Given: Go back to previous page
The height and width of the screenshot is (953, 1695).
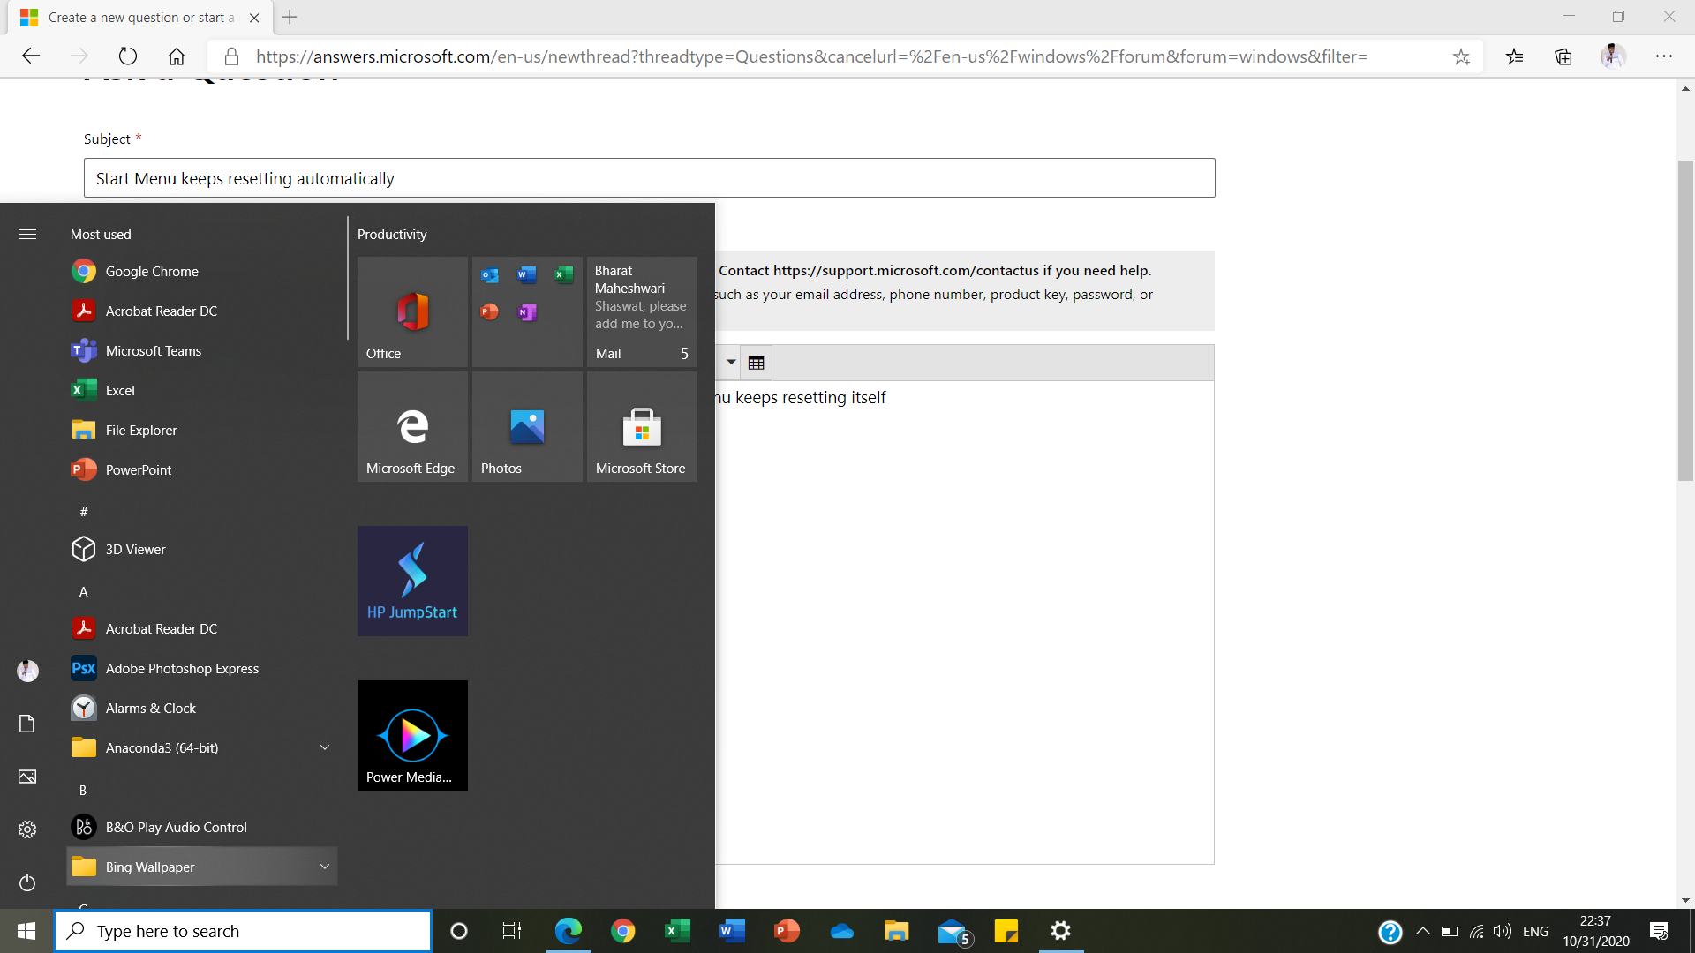Looking at the screenshot, I should click(x=31, y=56).
